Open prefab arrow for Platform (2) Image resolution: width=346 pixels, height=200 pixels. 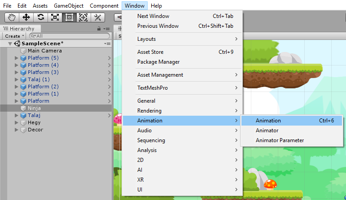109,87
